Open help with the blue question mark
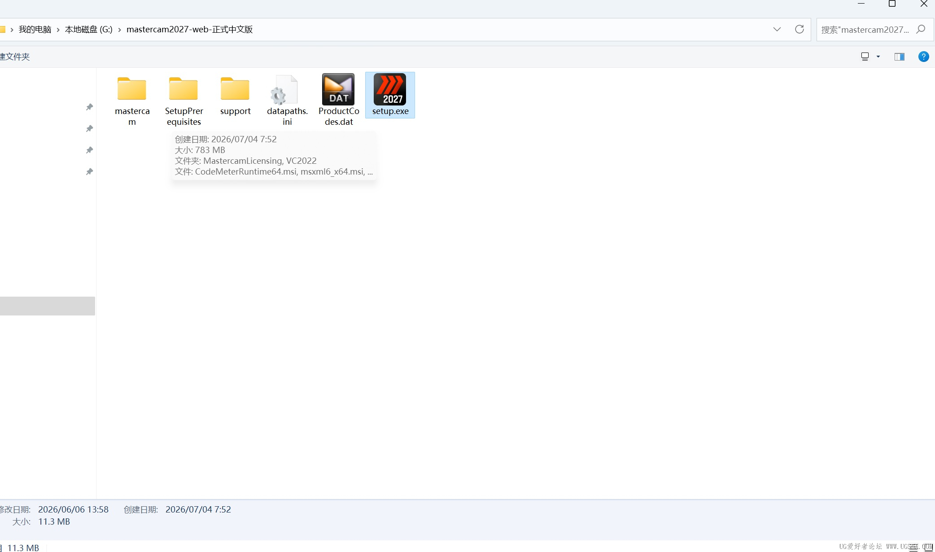Viewport: 935px width, 552px height. pos(923,57)
